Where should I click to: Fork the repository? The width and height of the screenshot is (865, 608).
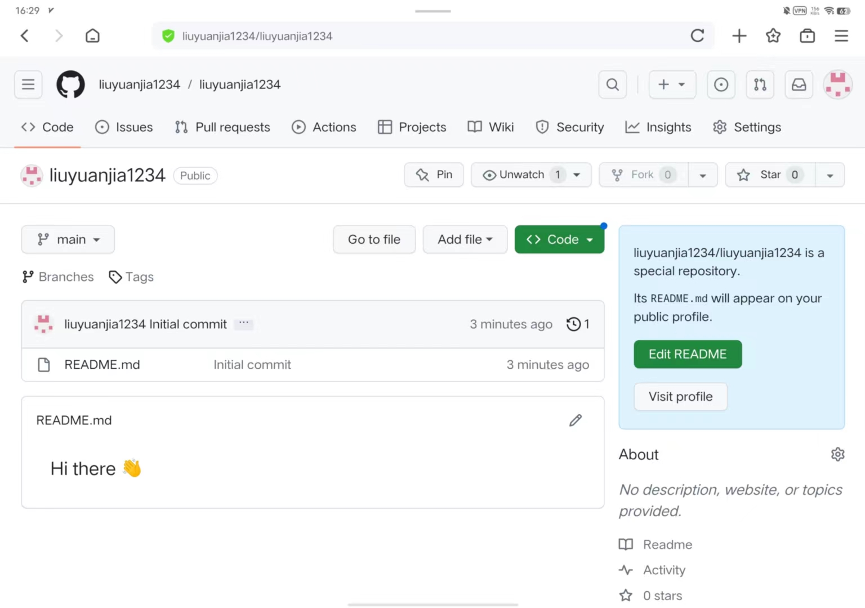tap(644, 175)
